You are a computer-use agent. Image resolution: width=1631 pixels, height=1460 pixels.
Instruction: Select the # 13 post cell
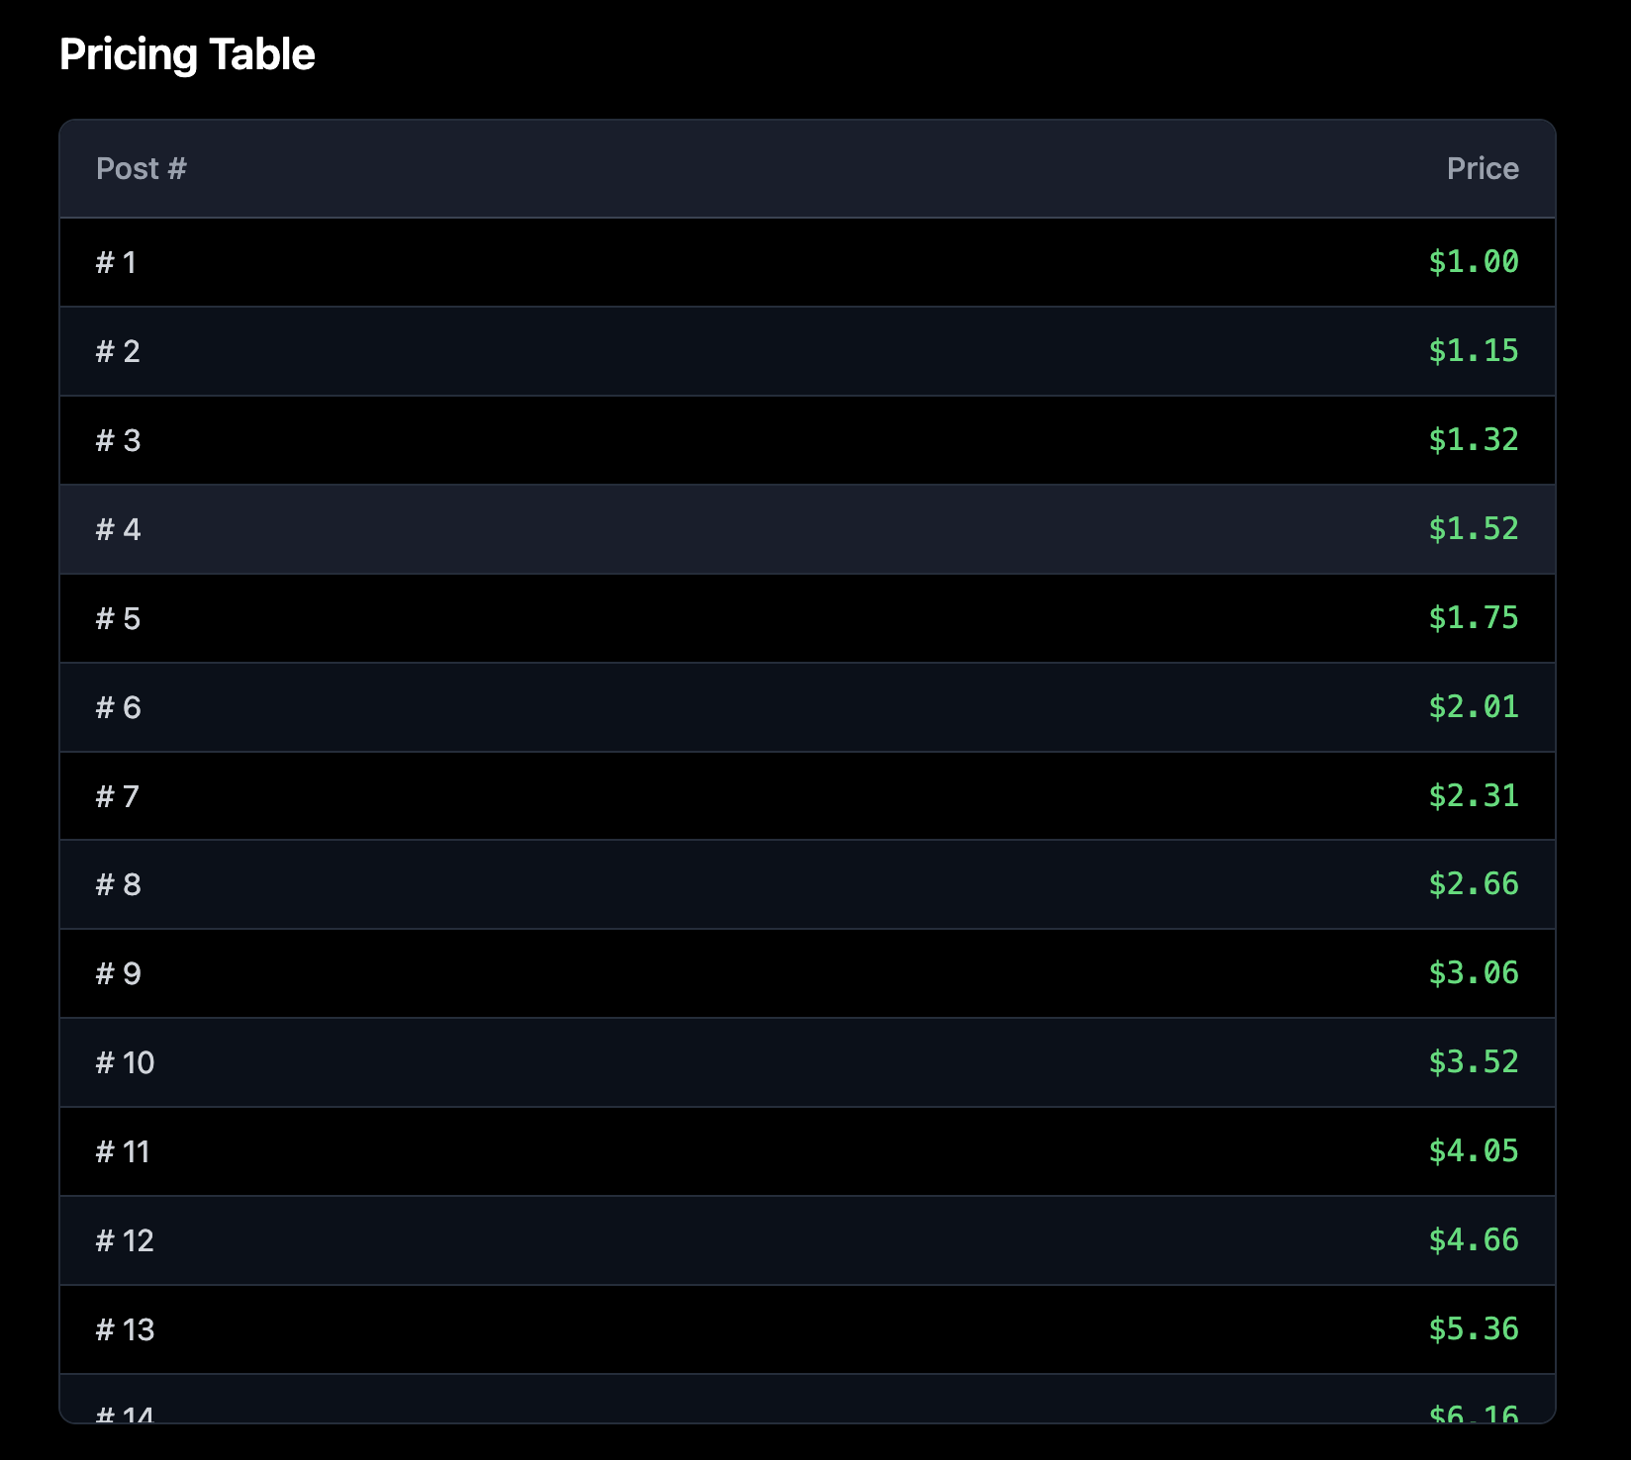(x=125, y=1329)
